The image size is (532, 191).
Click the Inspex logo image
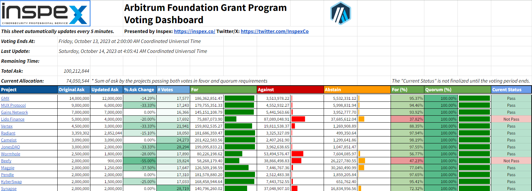45,13
